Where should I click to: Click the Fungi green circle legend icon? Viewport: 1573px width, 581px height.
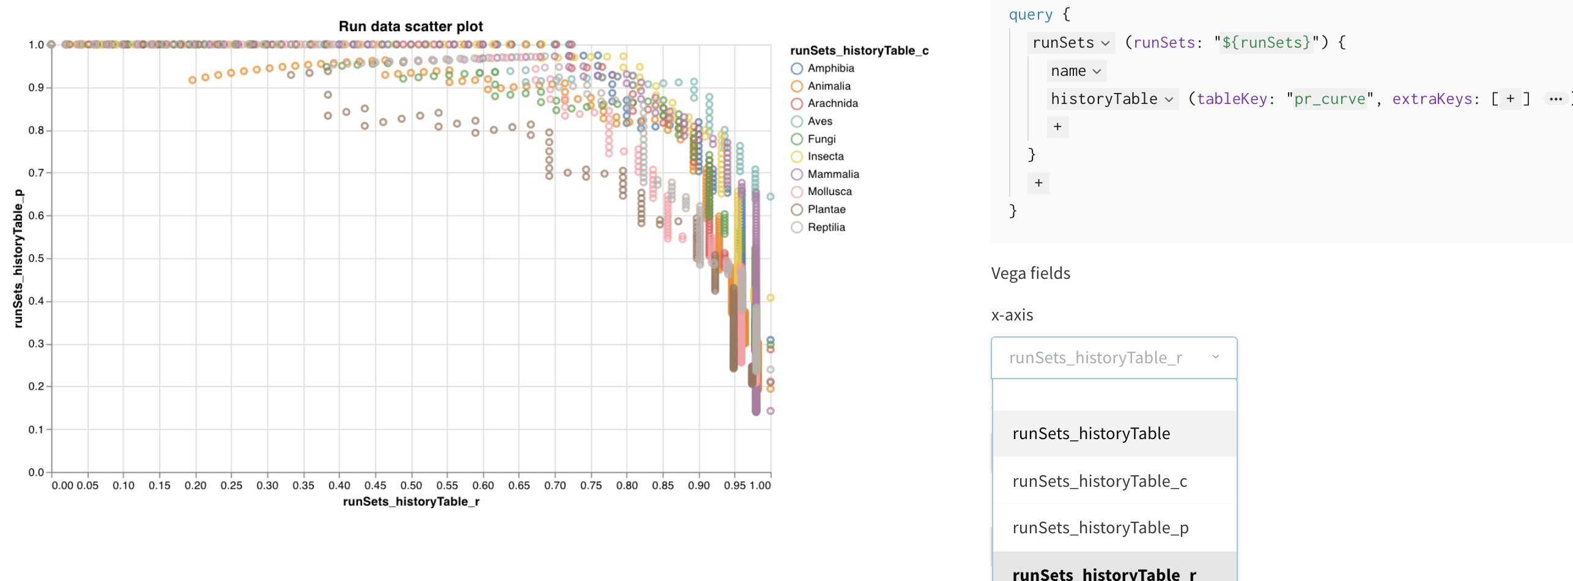(797, 139)
